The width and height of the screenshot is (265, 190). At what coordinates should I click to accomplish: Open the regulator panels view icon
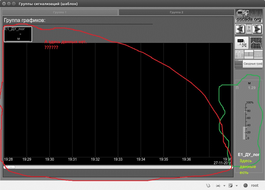coord(239,54)
